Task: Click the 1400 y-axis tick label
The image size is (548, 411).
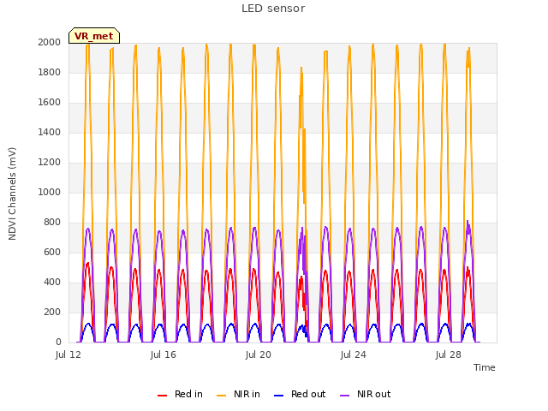Action: click(x=50, y=132)
